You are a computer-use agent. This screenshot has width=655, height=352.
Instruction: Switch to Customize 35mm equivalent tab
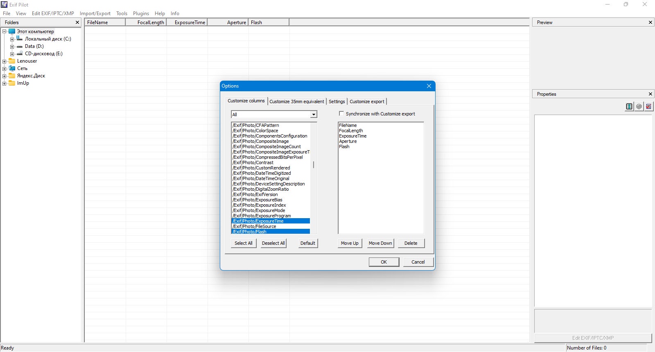tap(297, 102)
